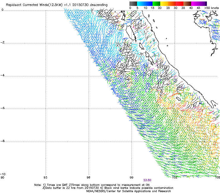Click the latitude axis label '-8'

pos(3,141)
